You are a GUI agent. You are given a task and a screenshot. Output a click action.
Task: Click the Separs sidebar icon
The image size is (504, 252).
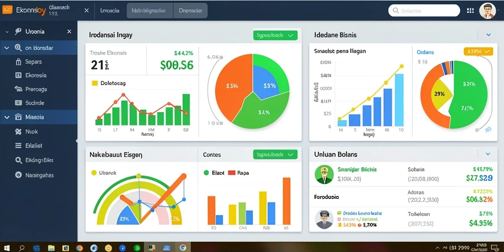[x=18, y=62]
